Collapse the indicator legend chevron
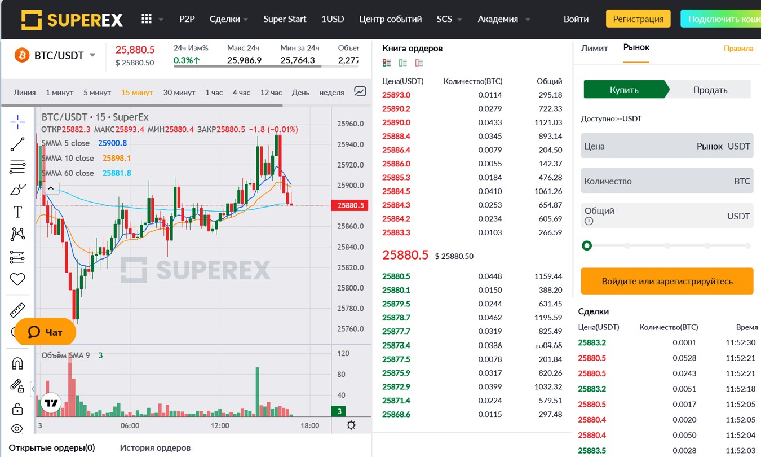The image size is (761, 457). pos(50,188)
